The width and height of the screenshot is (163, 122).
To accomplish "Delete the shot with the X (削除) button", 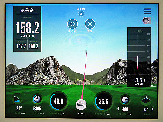I will click(x=90, y=24).
